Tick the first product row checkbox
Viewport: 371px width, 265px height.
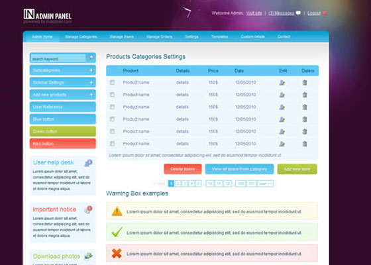click(112, 82)
